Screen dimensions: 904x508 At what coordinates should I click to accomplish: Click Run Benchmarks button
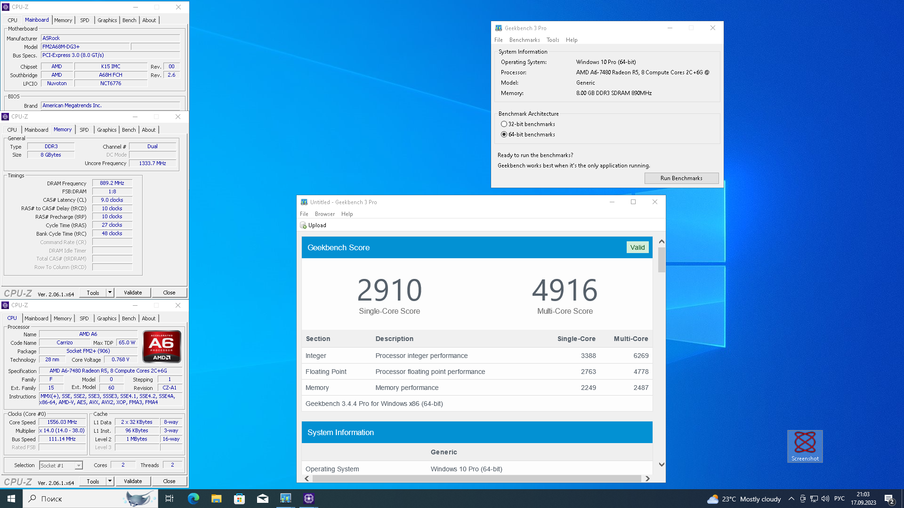coord(681,178)
